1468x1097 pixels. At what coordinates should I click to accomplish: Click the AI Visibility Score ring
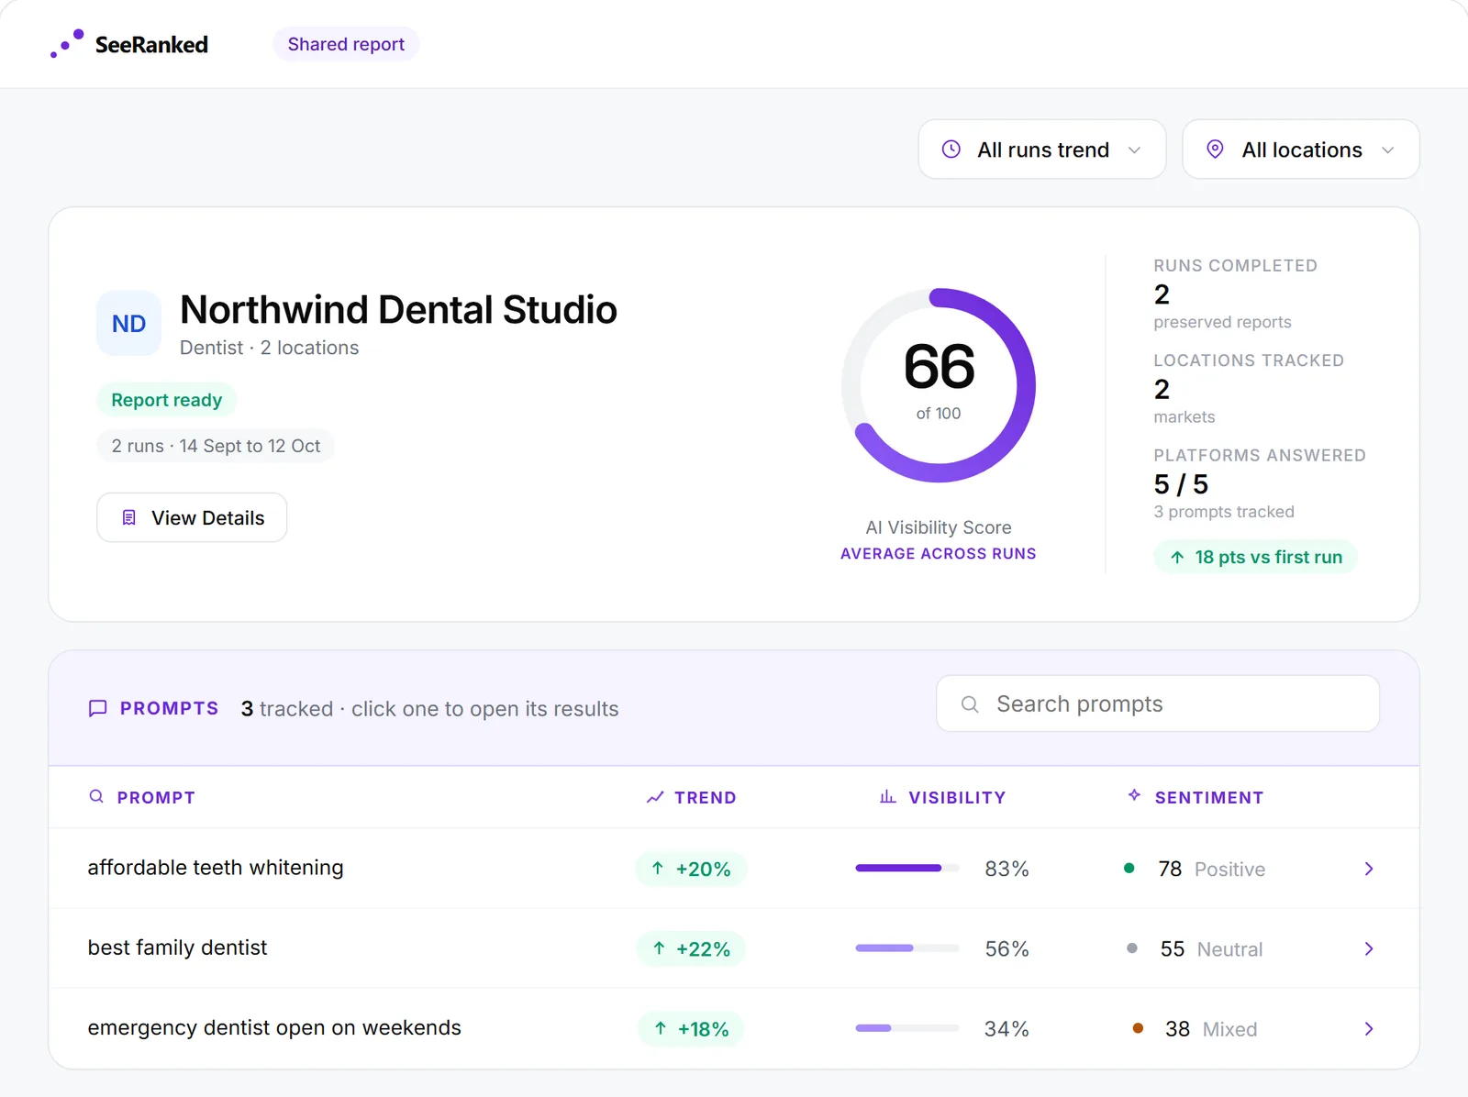(x=939, y=385)
